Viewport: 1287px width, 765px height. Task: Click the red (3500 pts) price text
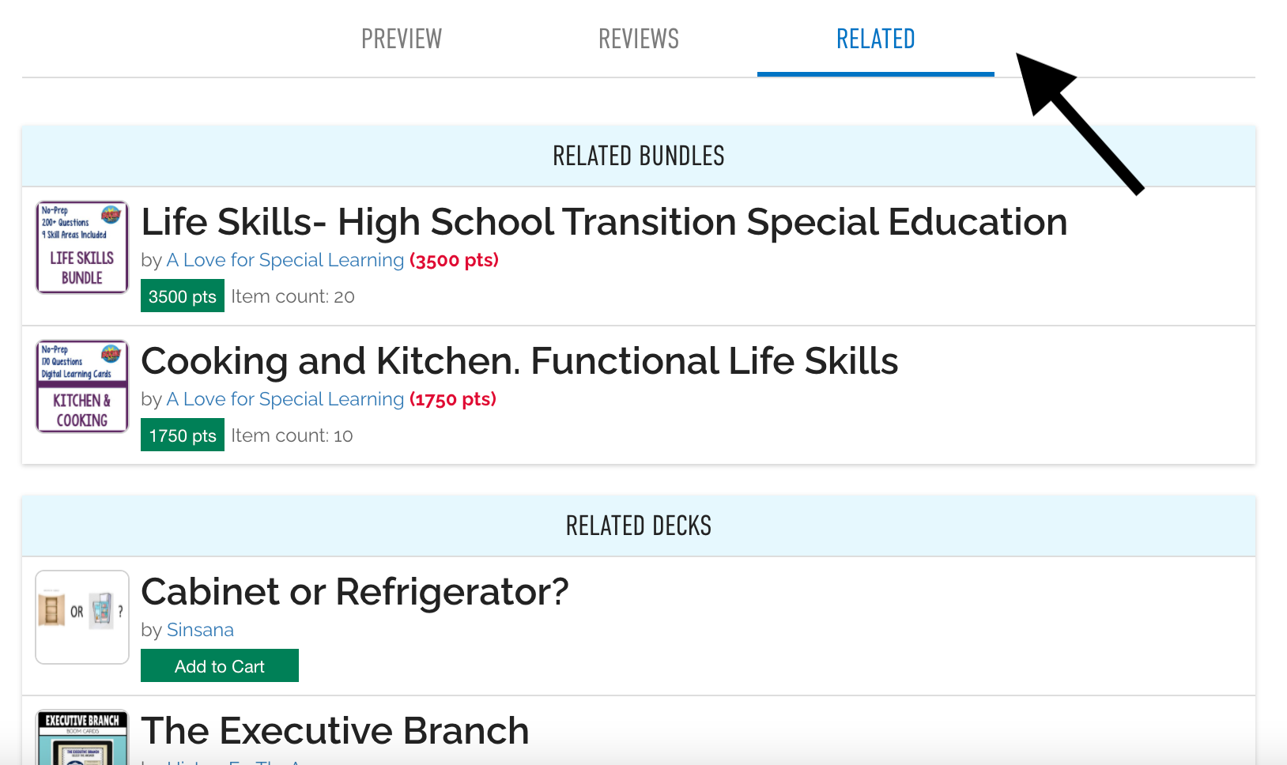click(454, 260)
